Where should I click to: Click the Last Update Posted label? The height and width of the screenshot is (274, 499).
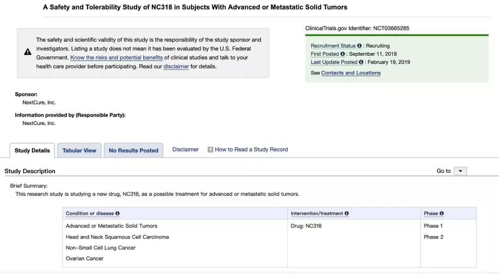coord(334,62)
